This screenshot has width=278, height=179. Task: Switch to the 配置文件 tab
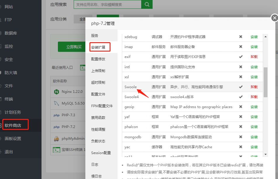[98, 94]
